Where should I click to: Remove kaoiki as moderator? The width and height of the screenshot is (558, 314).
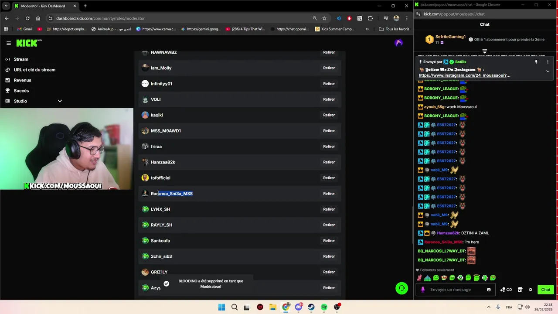point(329,115)
